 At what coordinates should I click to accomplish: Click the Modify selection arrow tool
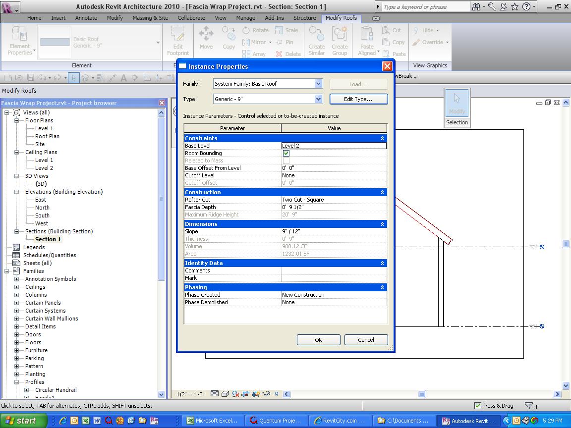click(457, 104)
